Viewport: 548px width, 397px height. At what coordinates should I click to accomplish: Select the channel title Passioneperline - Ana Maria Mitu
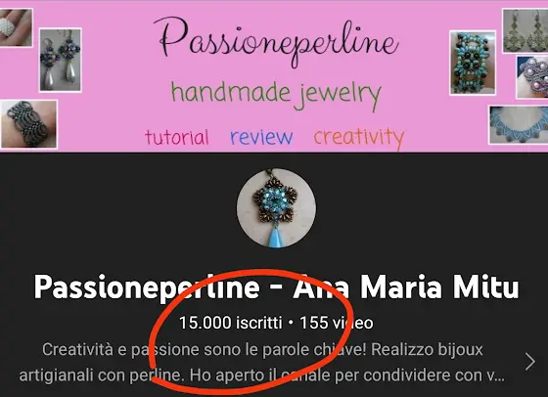(x=276, y=287)
